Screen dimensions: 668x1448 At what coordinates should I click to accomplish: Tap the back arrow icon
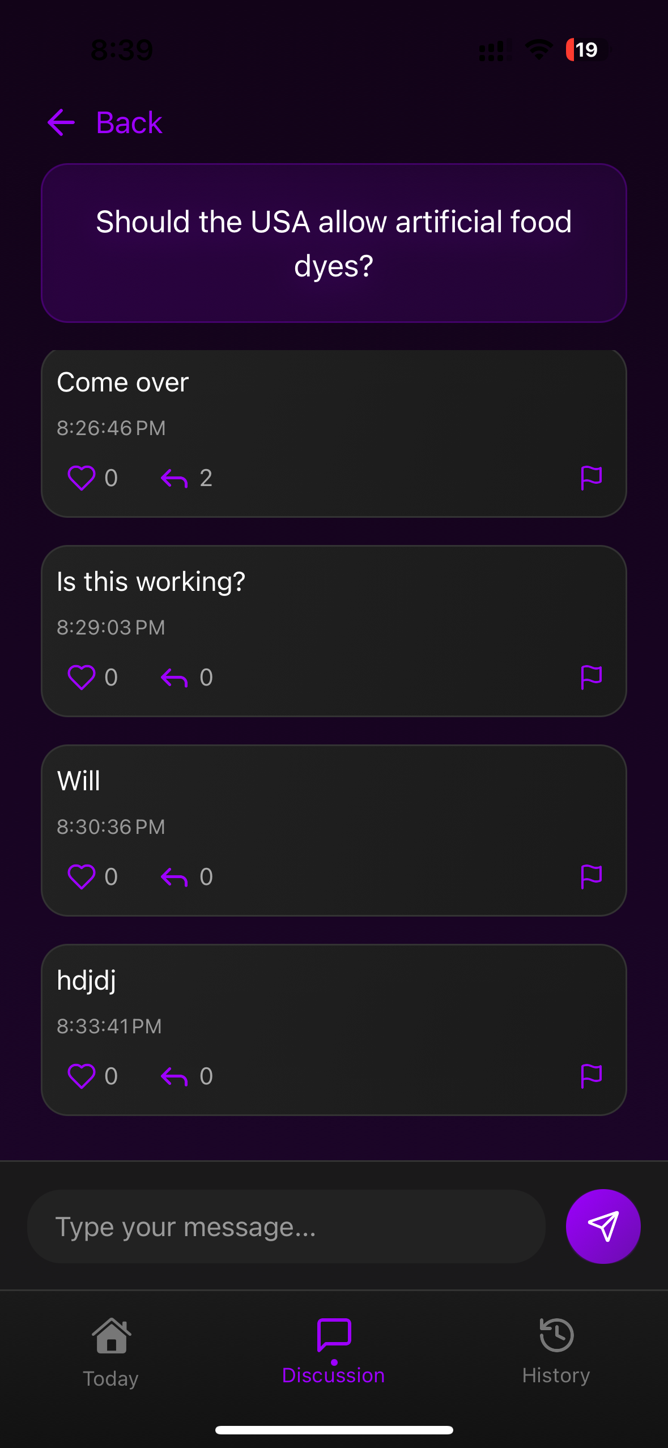click(61, 122)
